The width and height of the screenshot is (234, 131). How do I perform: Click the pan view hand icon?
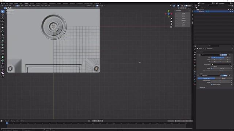pos(171,21)
